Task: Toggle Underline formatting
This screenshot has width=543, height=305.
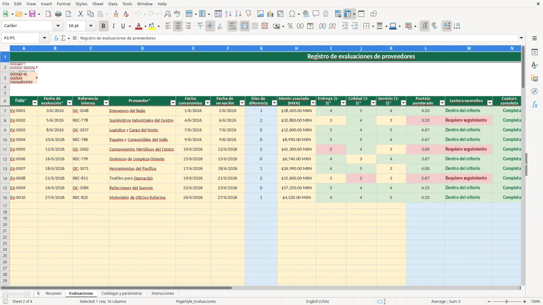Action: coord(123,26)
